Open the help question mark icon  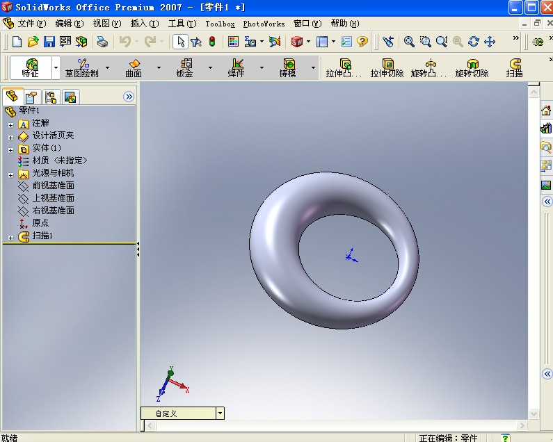[x=362, y=42]
